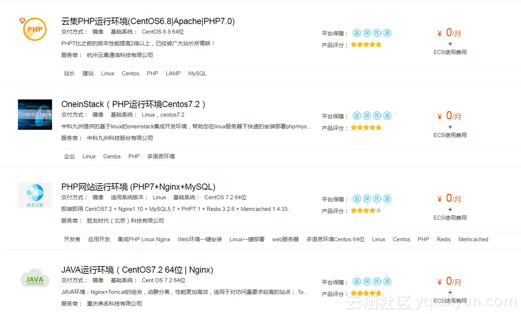Click 保 badge in PHP网站运行环境 row
Image resolution: width=521 pixels, height=314 pixels.
point(367,199)
